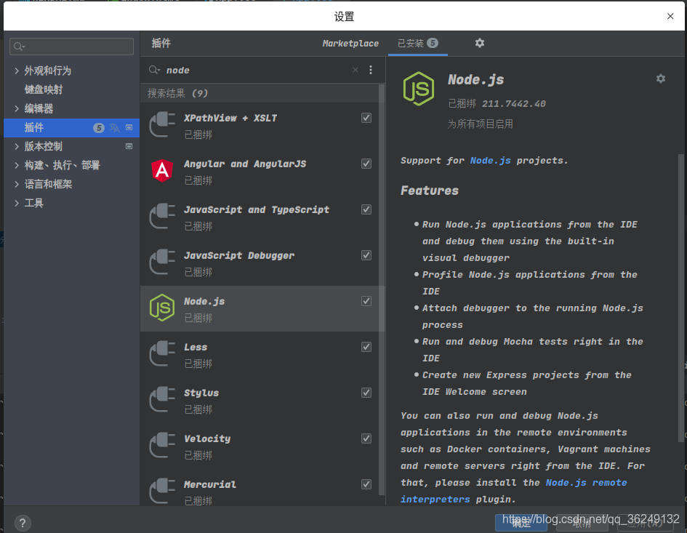Click the gear icon next to 已安装 tab

479,43
